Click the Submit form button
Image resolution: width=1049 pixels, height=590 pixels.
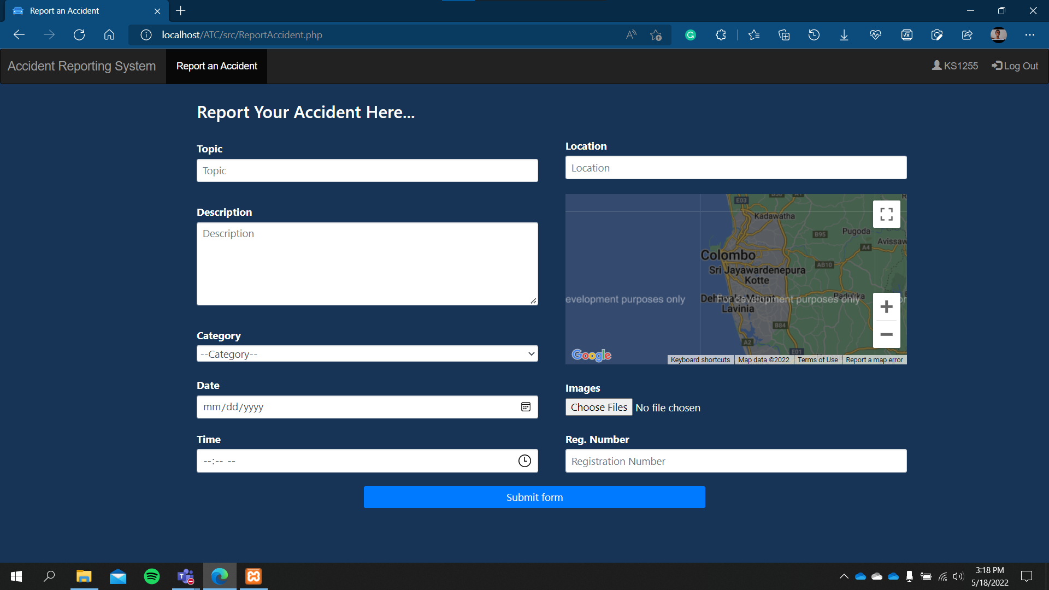tap(534, 497)
